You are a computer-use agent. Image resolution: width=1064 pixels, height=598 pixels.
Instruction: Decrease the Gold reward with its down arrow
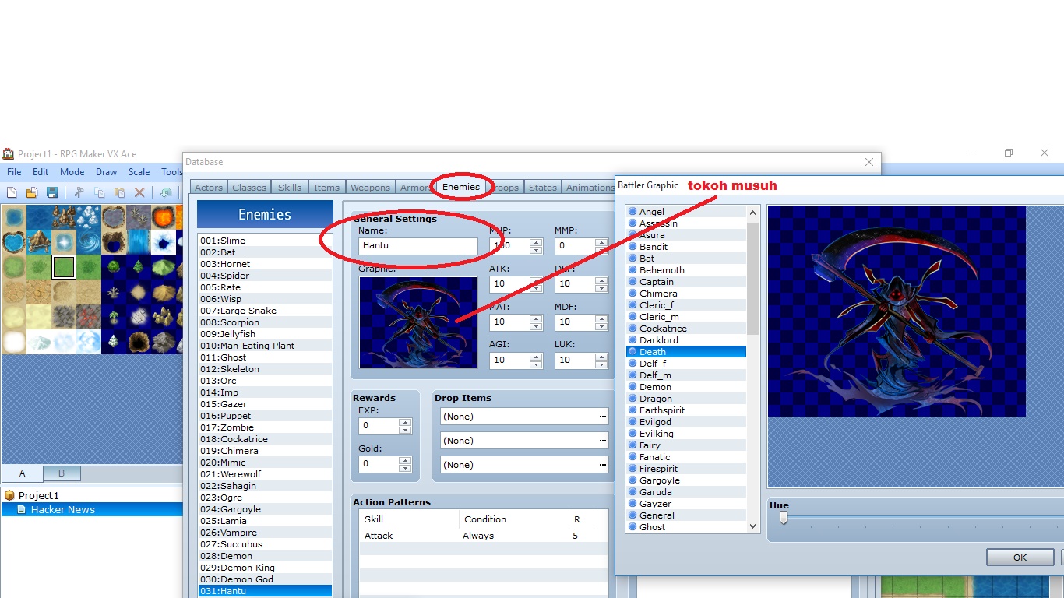coord(404,468)
